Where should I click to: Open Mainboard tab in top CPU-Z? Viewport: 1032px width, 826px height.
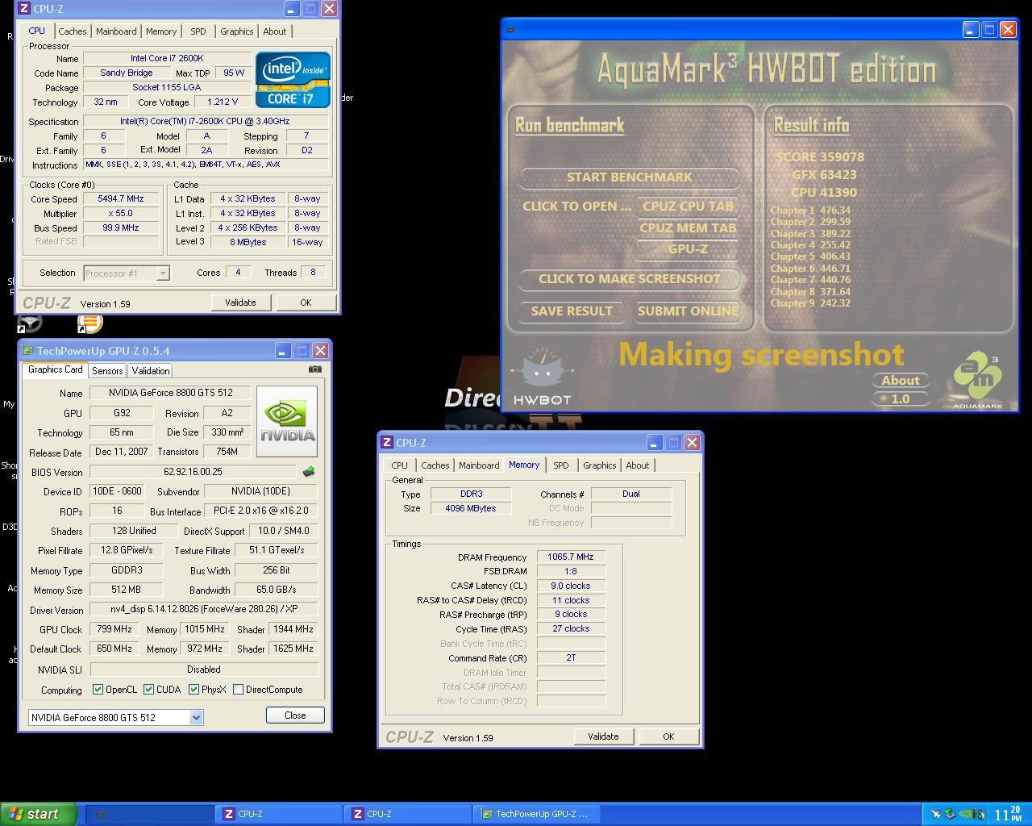[116, 31]
